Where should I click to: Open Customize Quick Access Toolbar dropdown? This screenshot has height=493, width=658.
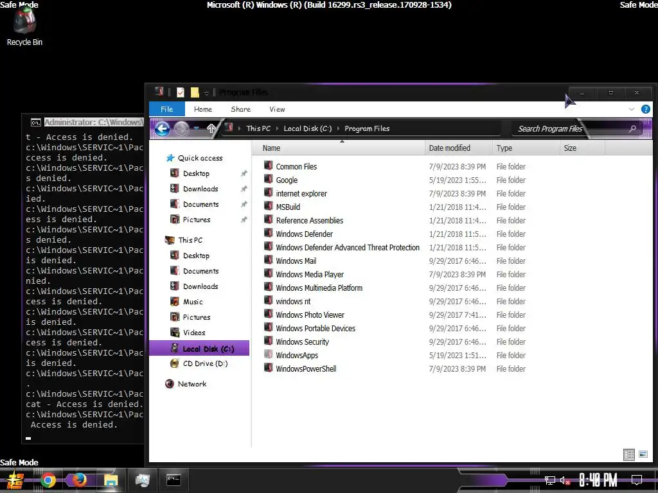[206, 93]
